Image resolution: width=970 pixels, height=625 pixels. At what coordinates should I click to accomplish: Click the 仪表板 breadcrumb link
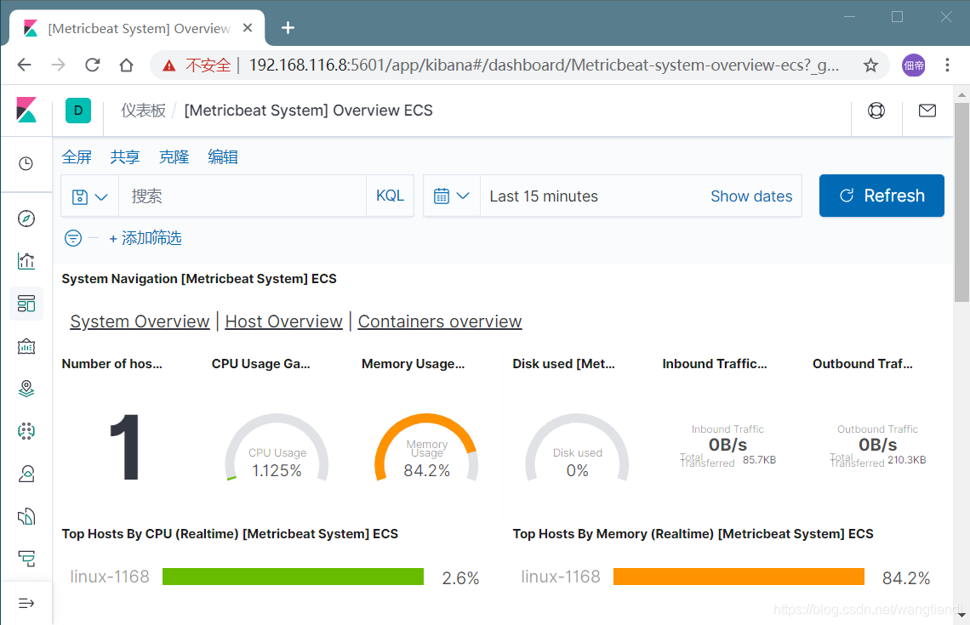[144, 111]
